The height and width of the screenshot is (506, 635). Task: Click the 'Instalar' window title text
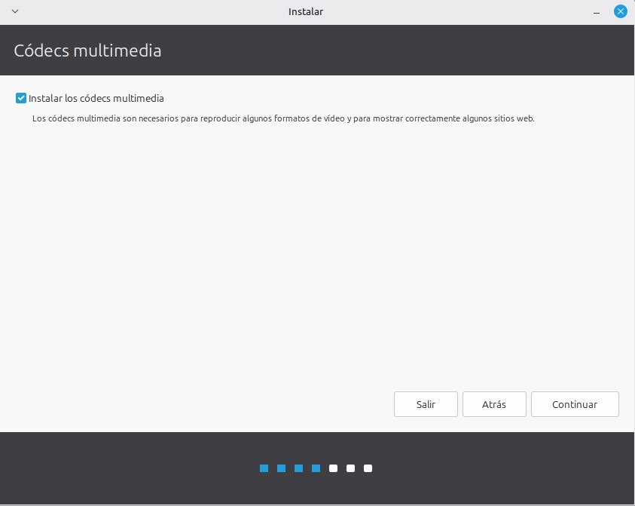(x=306, y=11)
